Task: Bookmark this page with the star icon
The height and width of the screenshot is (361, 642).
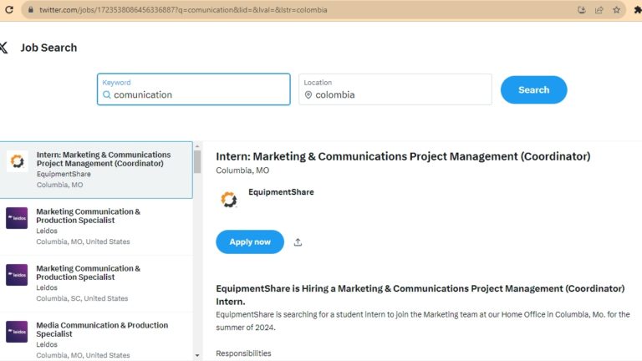Action: (x=617, y=10)
